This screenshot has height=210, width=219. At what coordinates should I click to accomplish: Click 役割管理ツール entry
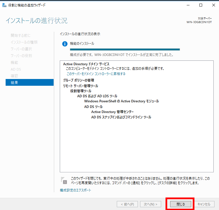(x=81, y=91)
